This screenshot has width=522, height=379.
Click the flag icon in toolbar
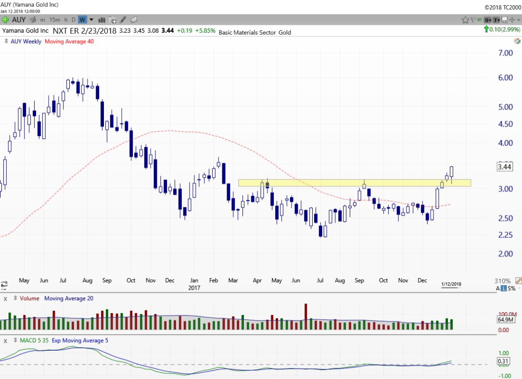pyautogui.click(x=473, y=20)
